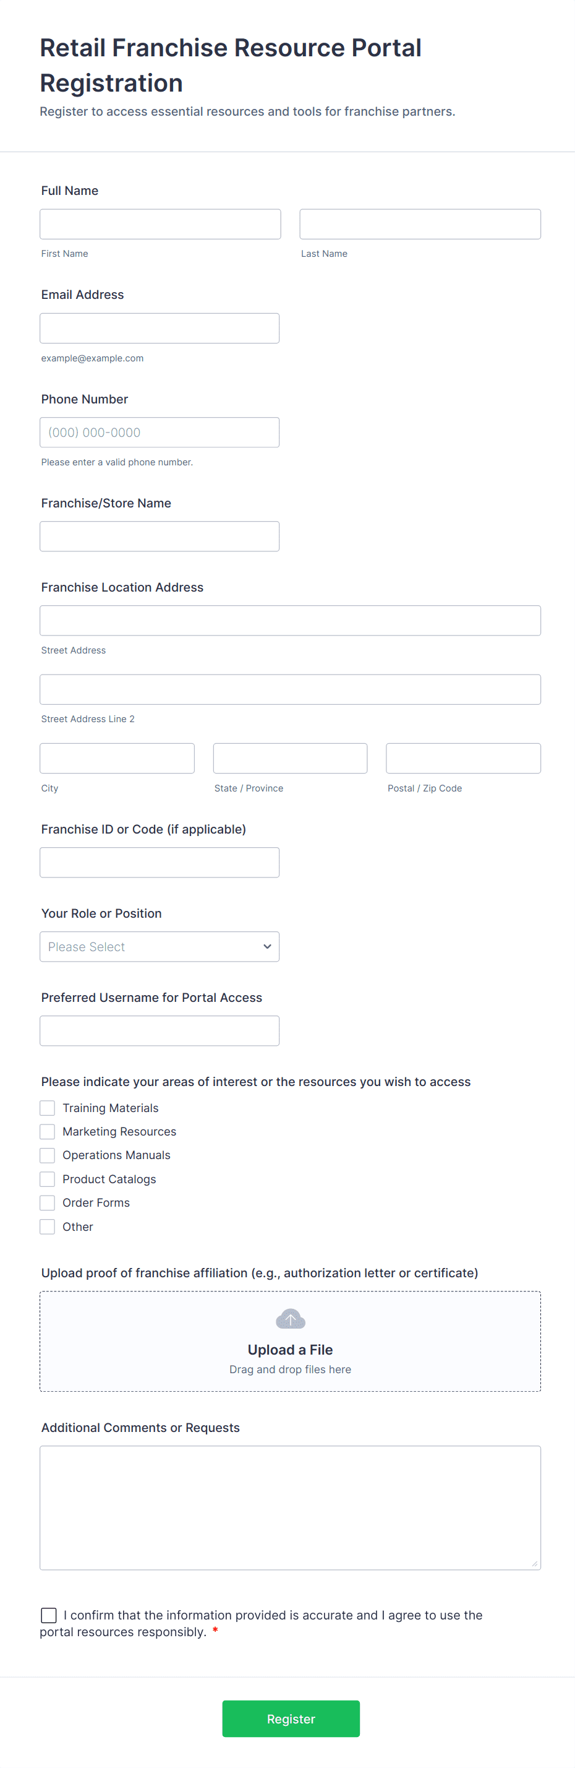Viewport: 575px width, 1768px height.
Task: Select the Product Catalogs checkbox
Action: (47, 1179)
